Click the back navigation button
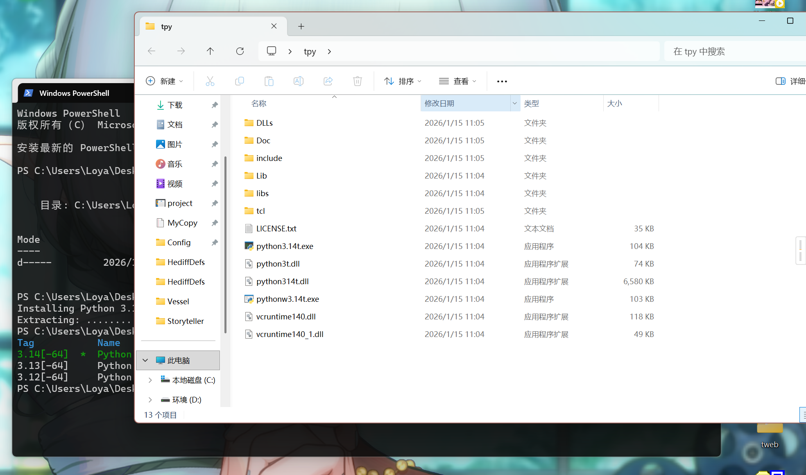The height and width of the screenshot is (475, 806). pyautogui.click(x=151, y=51)
